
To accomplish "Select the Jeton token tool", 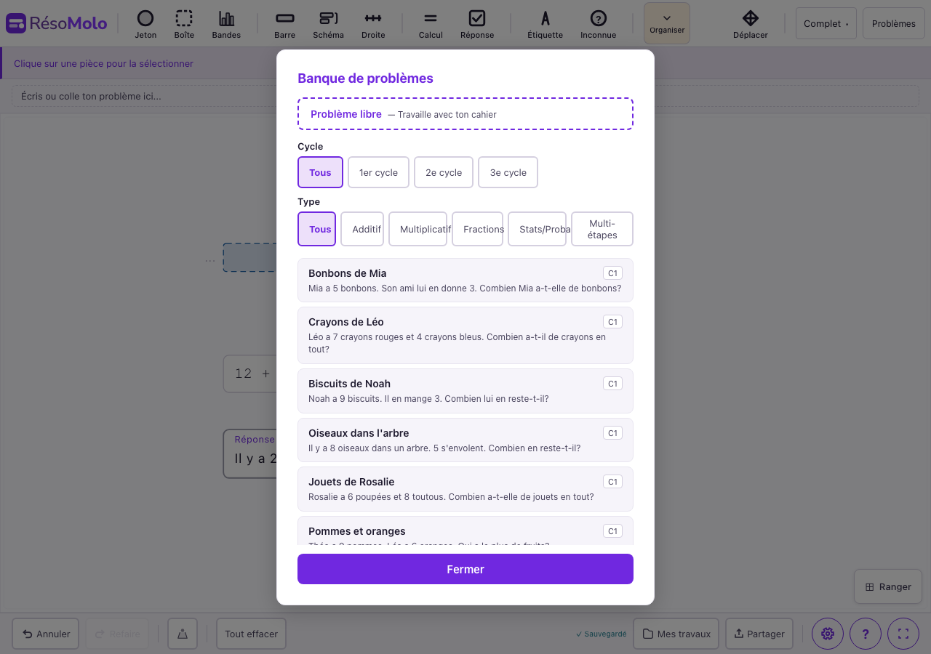I will pyautogui.click(x=145, y=24).
